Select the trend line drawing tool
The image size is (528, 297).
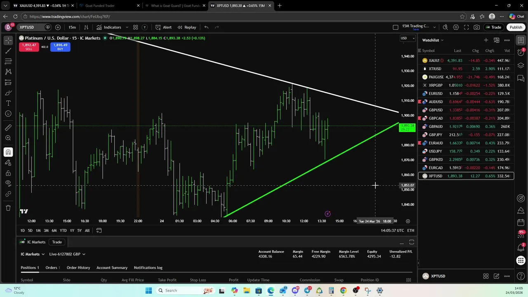pos(8,51)
